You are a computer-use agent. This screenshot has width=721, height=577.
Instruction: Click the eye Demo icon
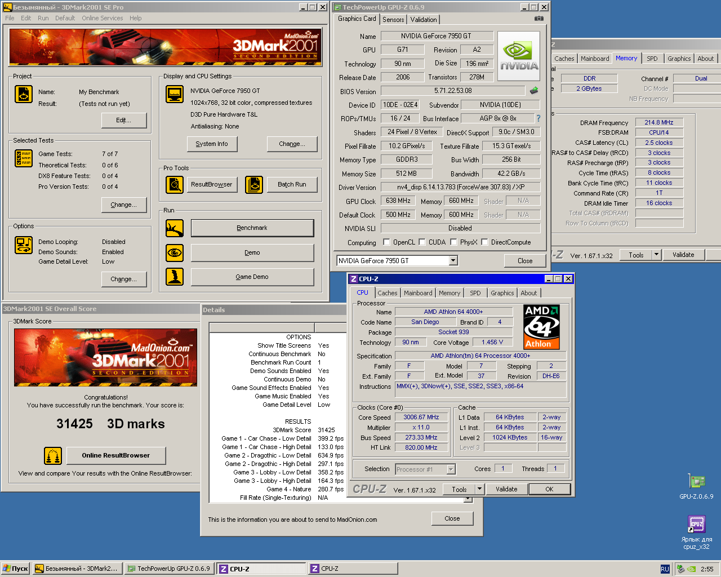tap(175, 253)
